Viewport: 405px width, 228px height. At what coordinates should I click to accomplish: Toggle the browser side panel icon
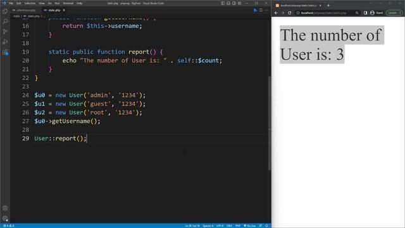tap(366, 13)
